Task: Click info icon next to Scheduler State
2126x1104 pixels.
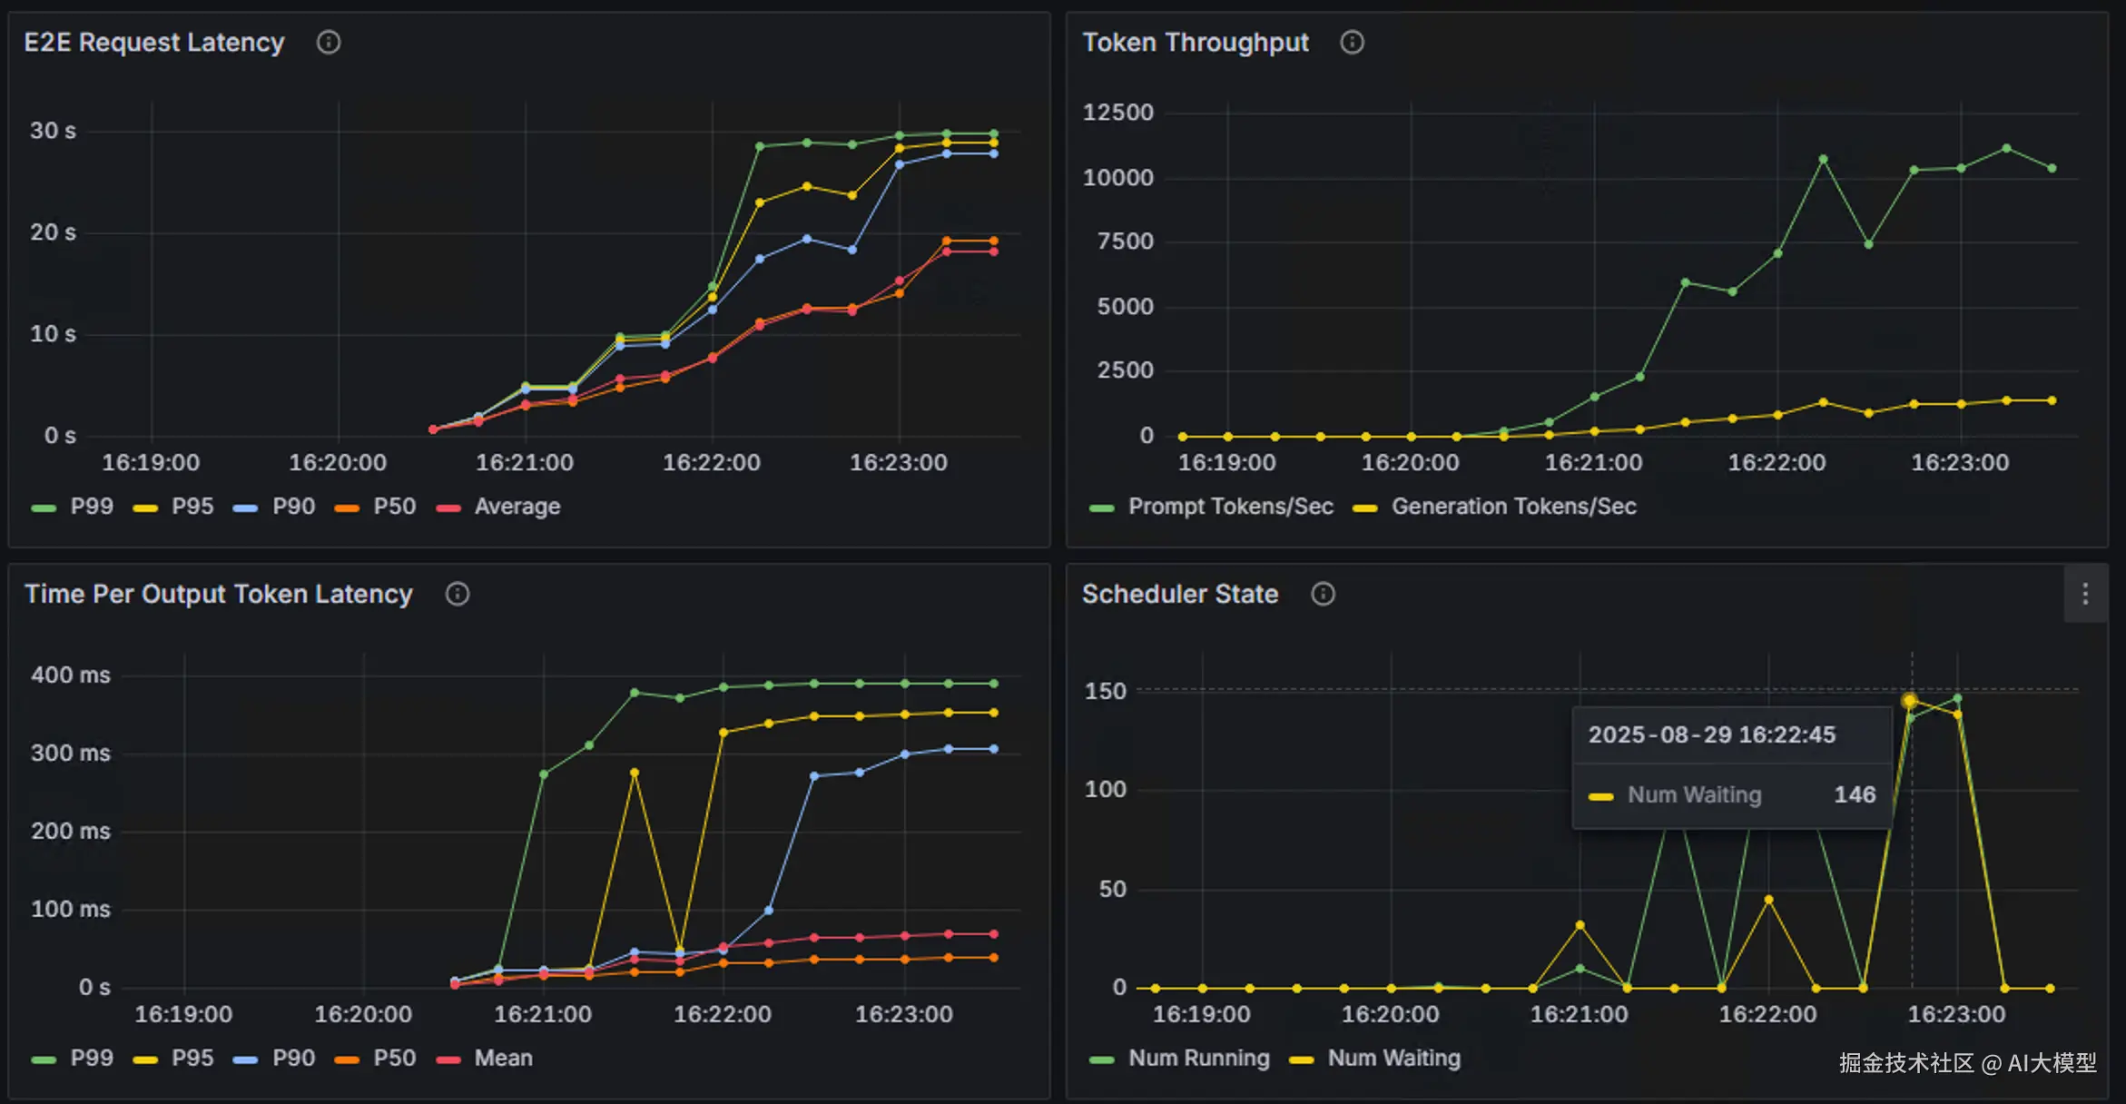Action: 1323,594
